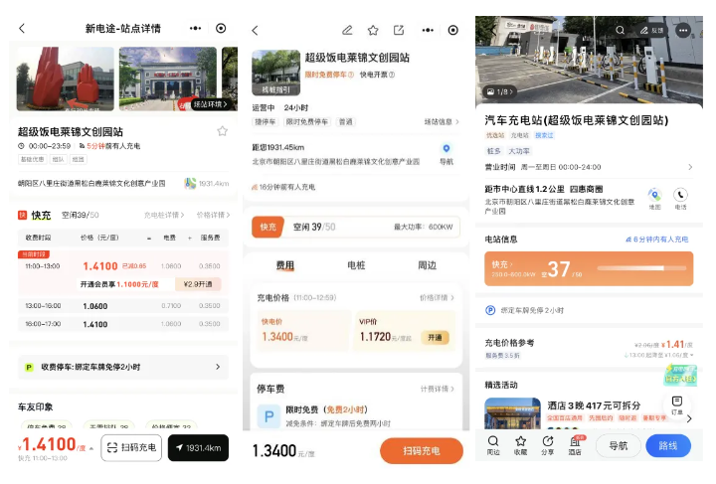Tap ¥2.9开通 membership button

[198, 284]
